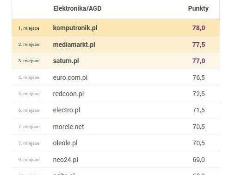The height and width of the screenshot is (175, 229).
Task: Click the 78,0 score for komputronik.pl
Action: (198, 28)
